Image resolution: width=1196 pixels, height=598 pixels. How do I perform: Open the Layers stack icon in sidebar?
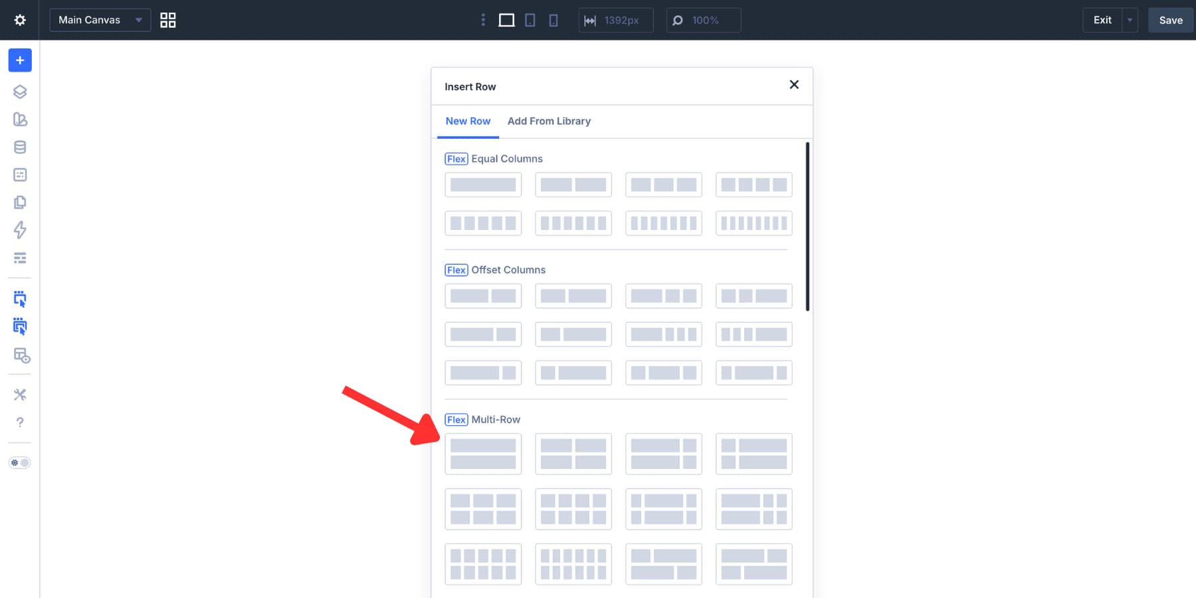[x=20, y=92]
